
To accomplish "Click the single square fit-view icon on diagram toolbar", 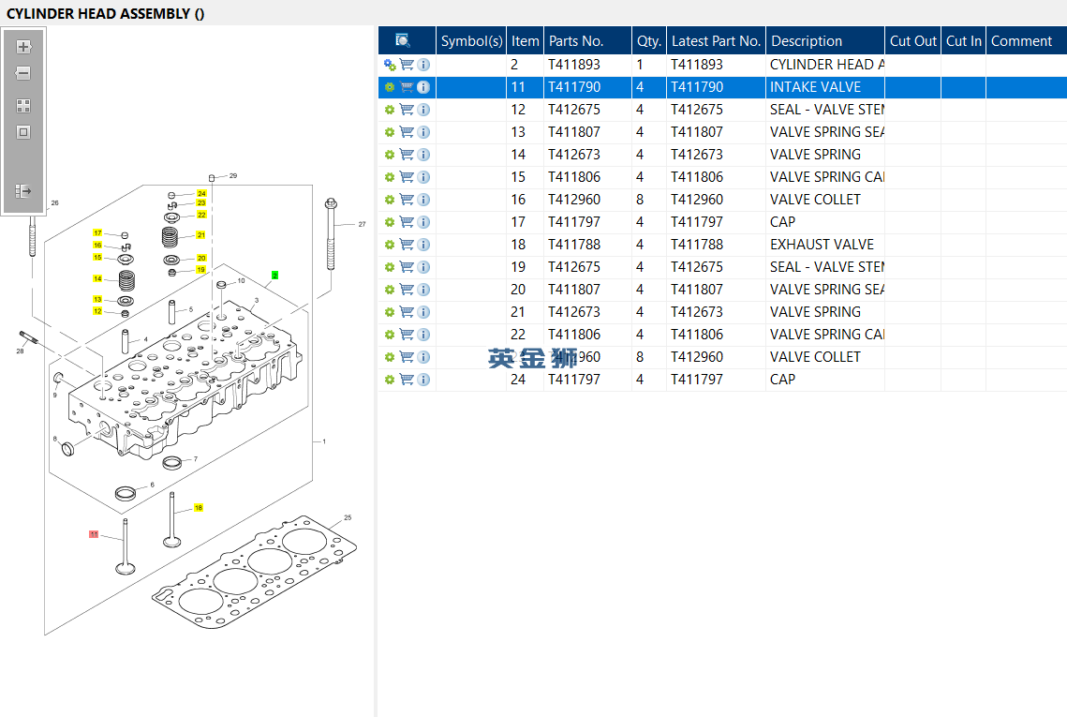I will pos(23,132).
